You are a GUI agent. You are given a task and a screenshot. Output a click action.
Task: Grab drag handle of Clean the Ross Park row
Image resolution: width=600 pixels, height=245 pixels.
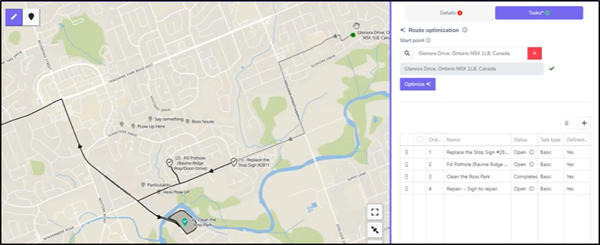407,176
